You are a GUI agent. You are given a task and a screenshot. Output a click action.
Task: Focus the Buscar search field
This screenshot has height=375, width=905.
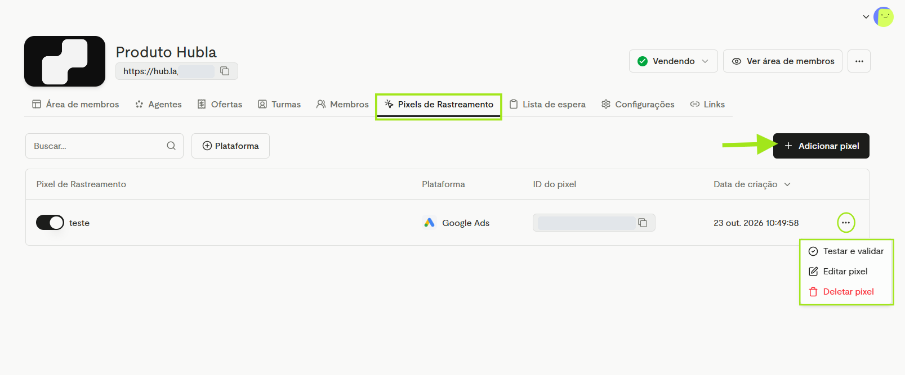104,146
